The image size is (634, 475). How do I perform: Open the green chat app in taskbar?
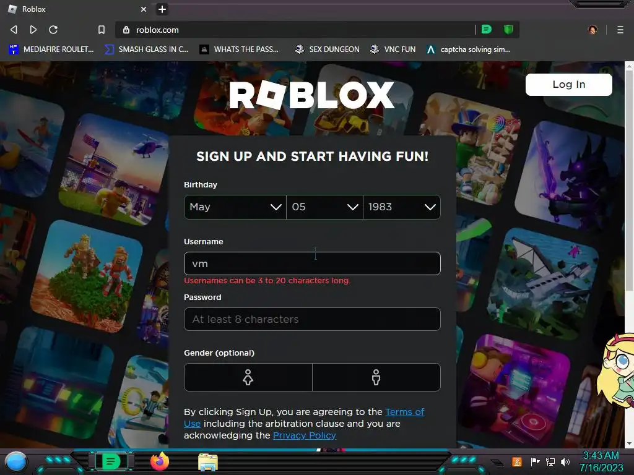coord(111,461)
